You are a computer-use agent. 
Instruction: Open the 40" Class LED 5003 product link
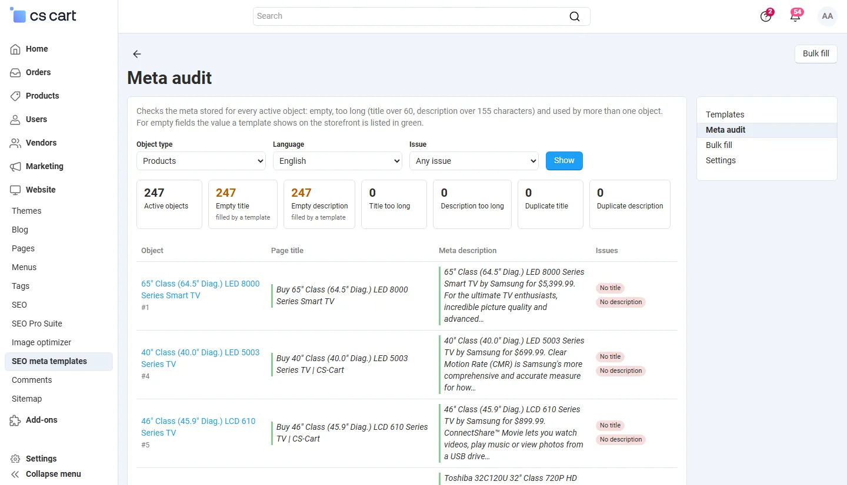(200, 358)
